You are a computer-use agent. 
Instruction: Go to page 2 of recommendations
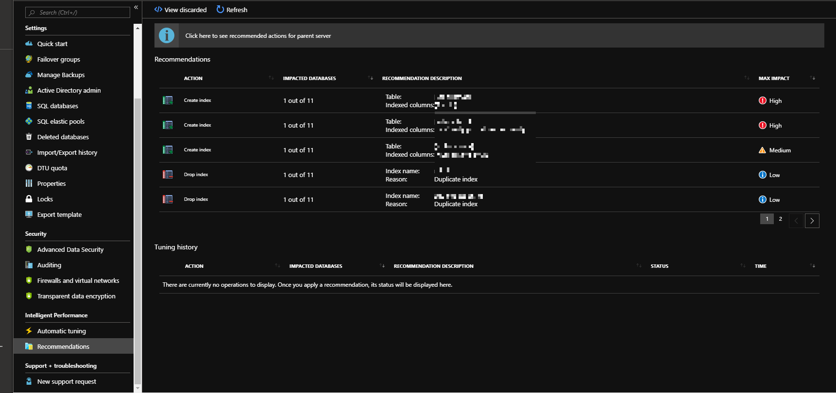(x=781, y=219)
